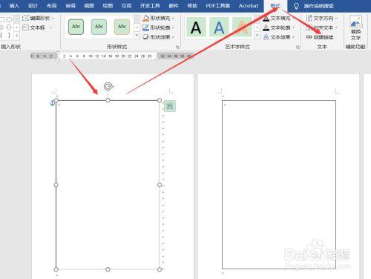This screenshot has width=371, height=279.
Task: Click the Text Box button
Action: pyautogui.click(x=37, y=27)
